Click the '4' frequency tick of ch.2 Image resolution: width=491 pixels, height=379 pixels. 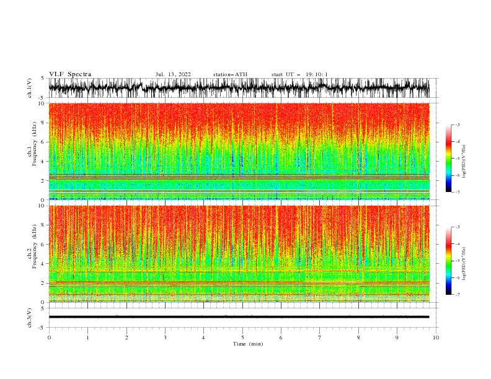(43, 264)
